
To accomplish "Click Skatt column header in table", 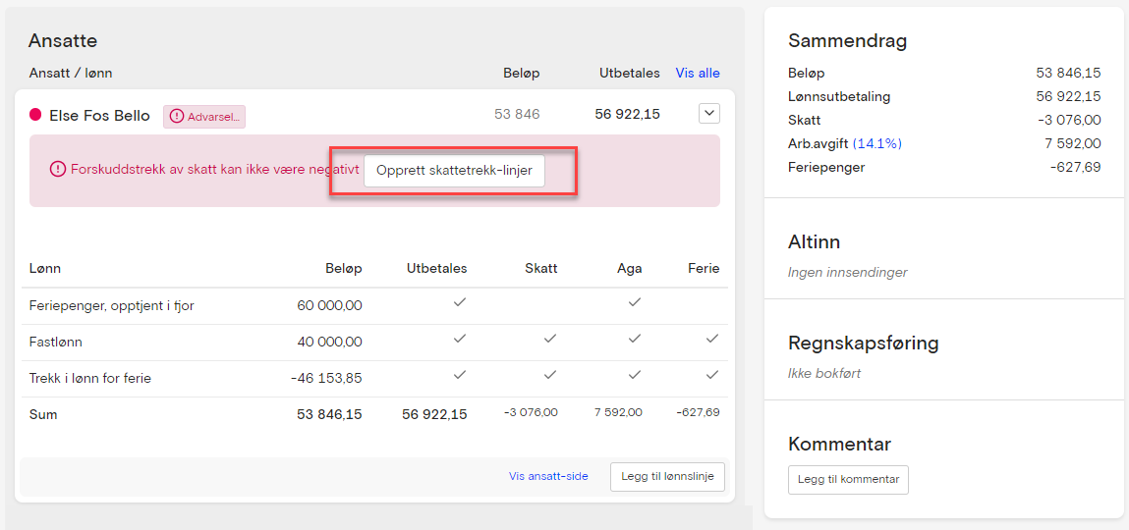I will (x=540, y=268).
